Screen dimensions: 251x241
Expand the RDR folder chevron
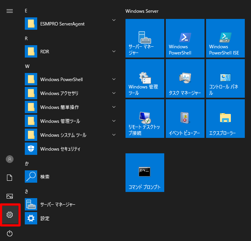(114, 51)
